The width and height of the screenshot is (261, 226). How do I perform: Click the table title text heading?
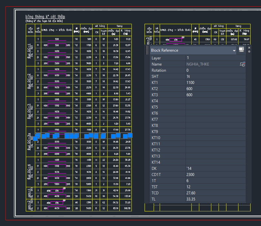point(45,17)
